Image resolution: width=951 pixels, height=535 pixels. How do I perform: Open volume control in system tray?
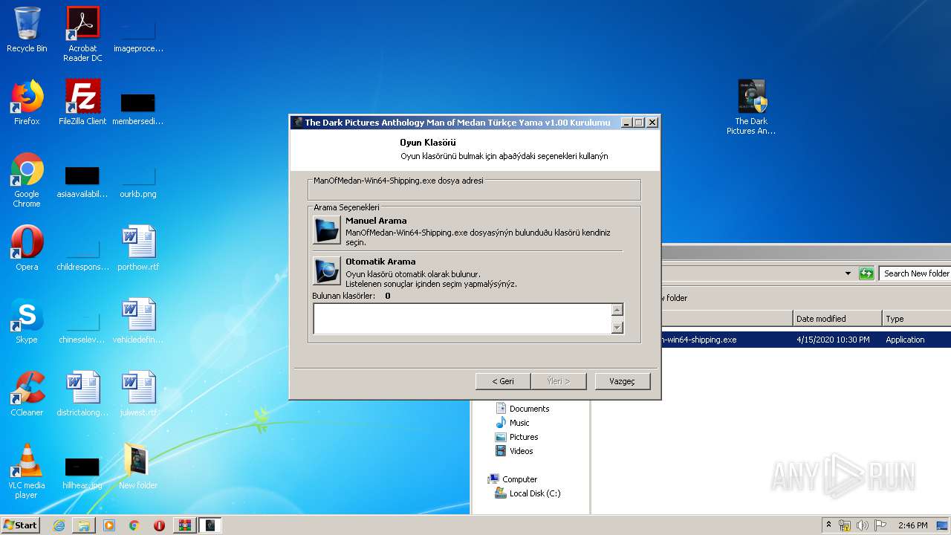tap(863, 525)
